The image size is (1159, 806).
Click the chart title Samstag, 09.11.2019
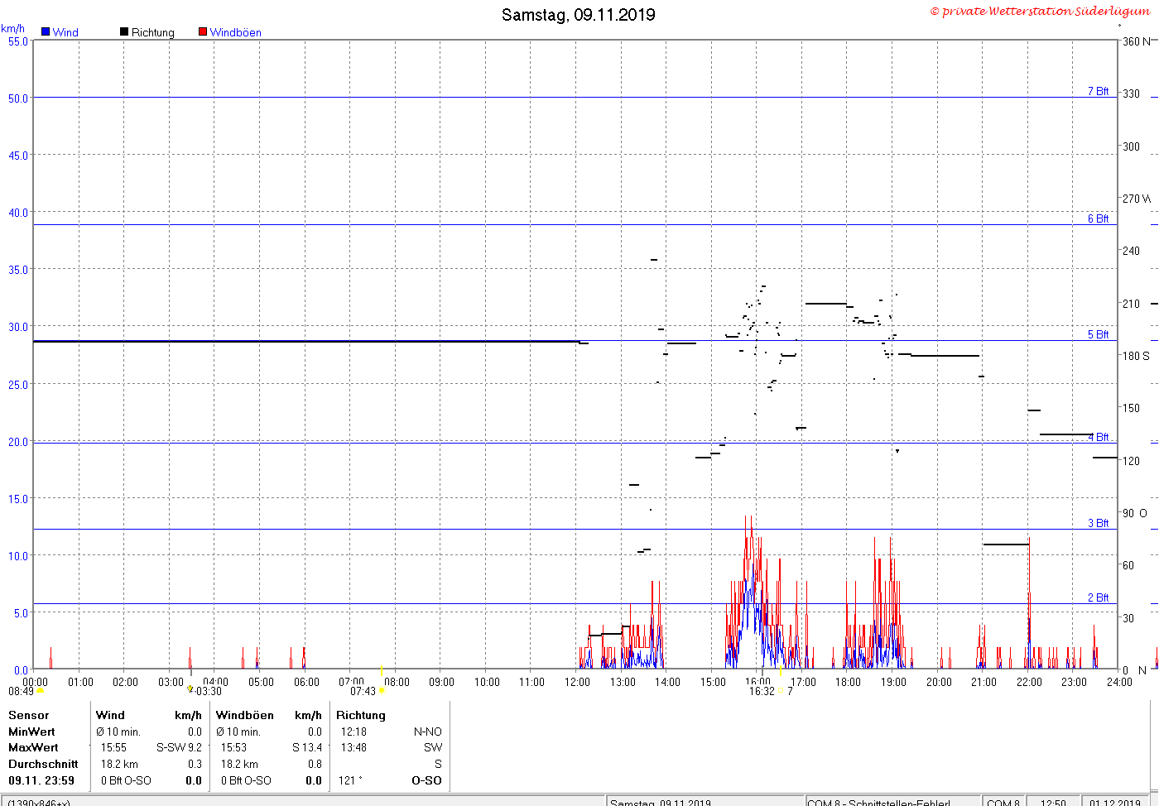579,15
